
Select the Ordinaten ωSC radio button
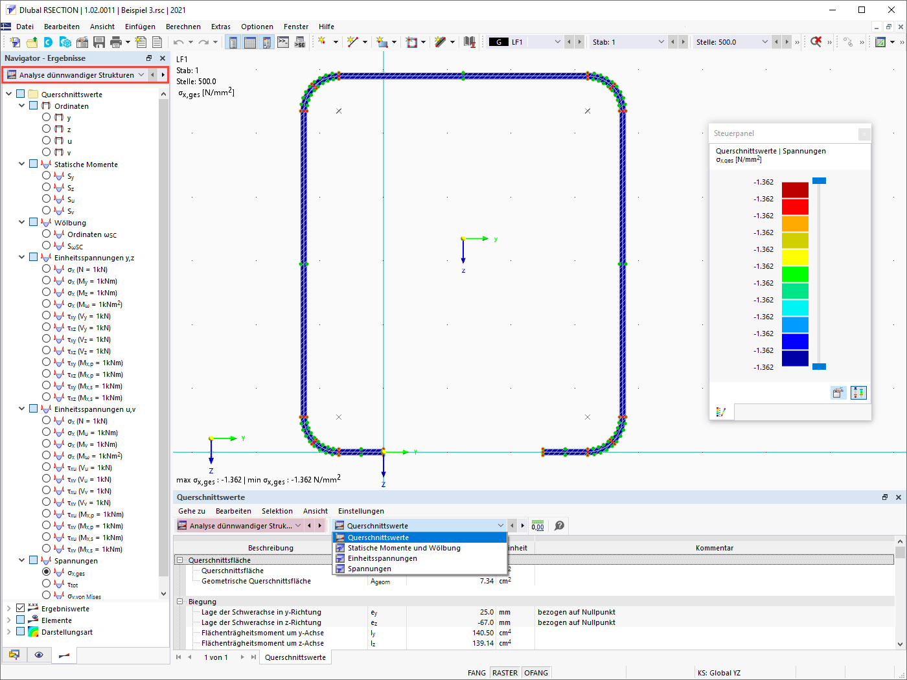46,234
